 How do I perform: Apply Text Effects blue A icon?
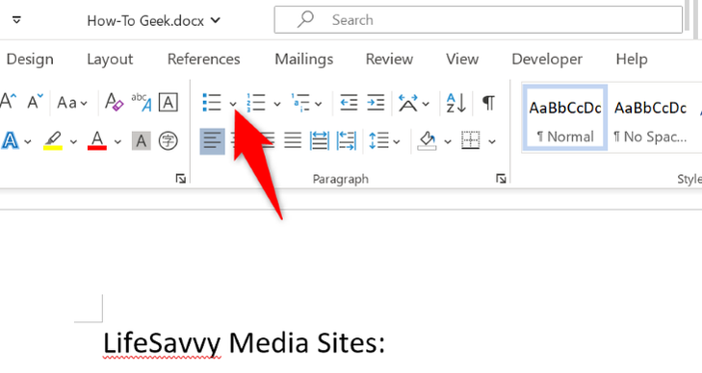[x=10, y=141]
